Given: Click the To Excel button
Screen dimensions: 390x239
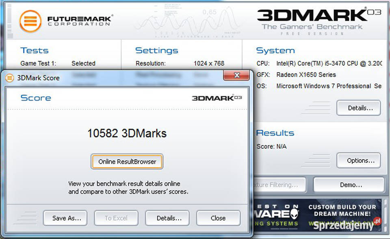Looking at the screenshot, I should tap(116, 218).
